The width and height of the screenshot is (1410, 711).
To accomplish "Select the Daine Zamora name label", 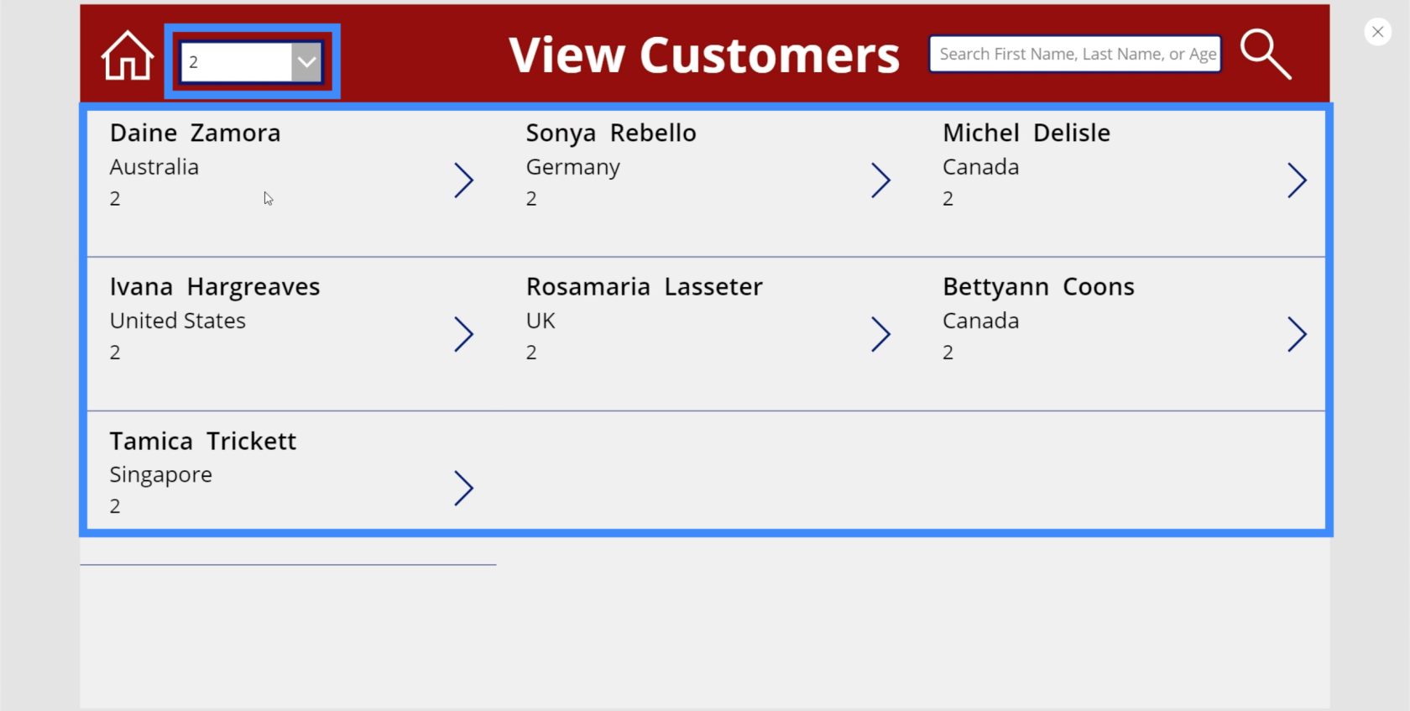I will pos(196,133).
